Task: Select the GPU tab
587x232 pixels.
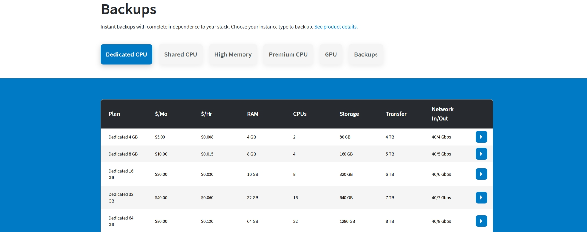Action: pos(331,54)
